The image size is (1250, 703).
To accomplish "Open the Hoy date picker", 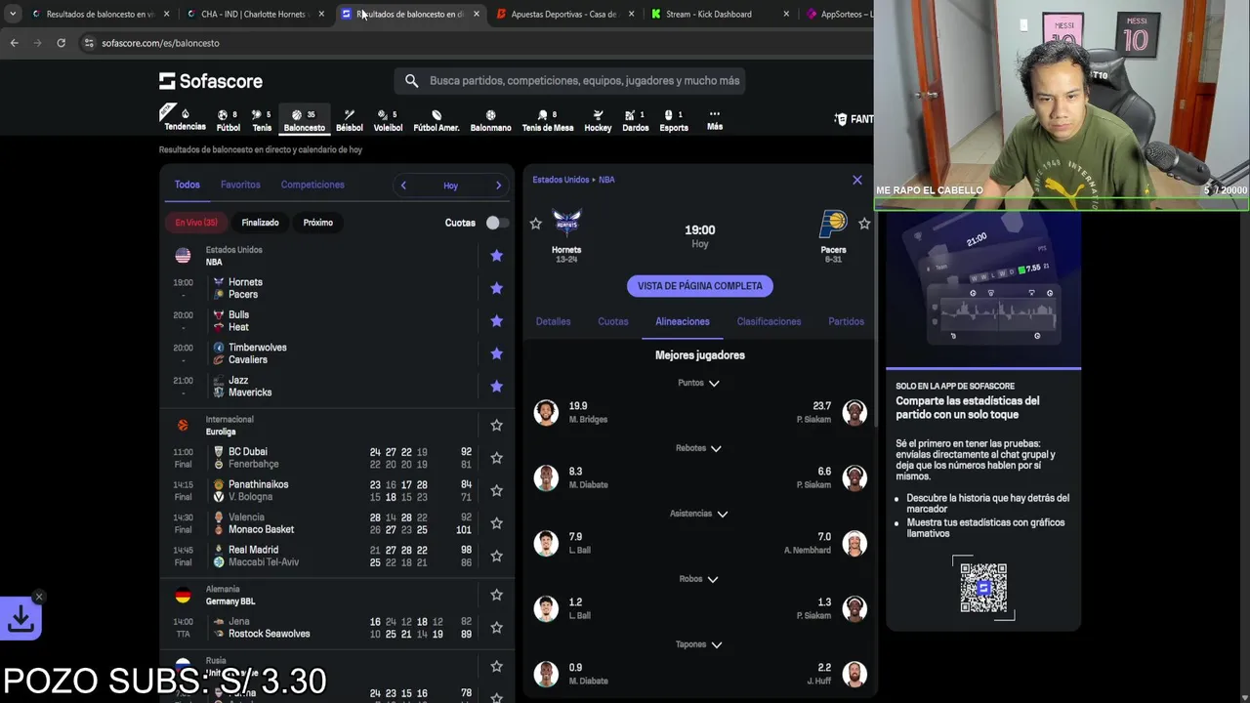I will tap(450, 186).
